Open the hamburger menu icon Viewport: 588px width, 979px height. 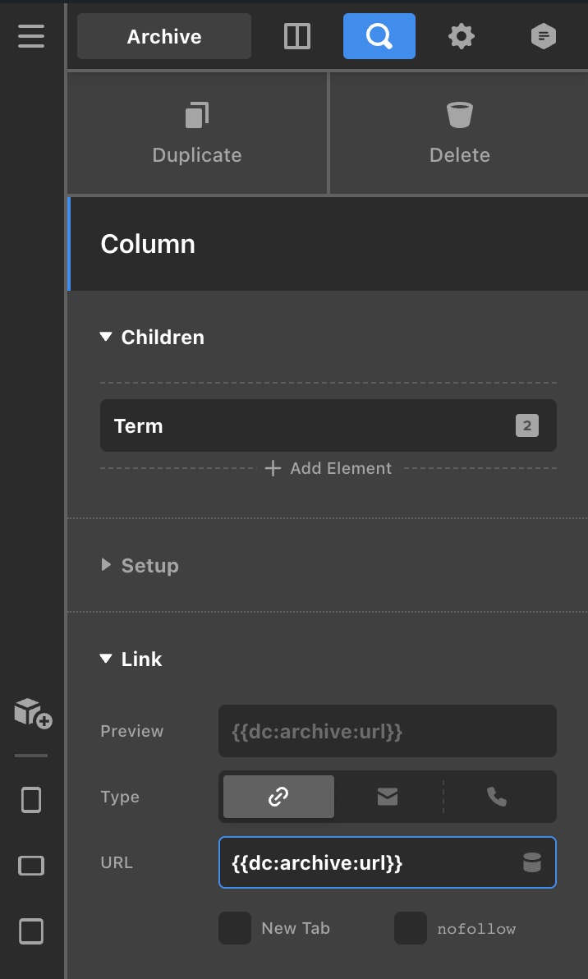pos(31,36)
